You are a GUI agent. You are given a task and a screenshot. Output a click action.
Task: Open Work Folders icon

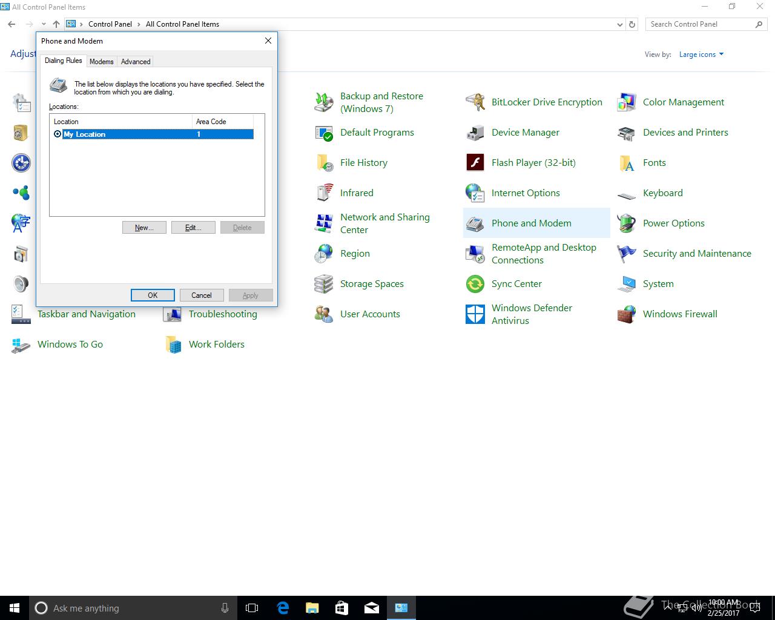(173, 345)
